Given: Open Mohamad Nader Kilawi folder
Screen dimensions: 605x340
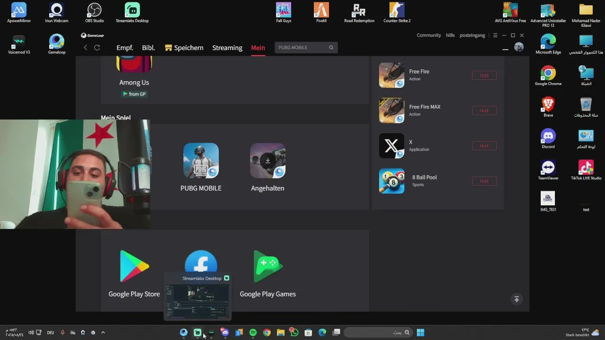Looking at the screenshot, I should click(x=586, y=15).
